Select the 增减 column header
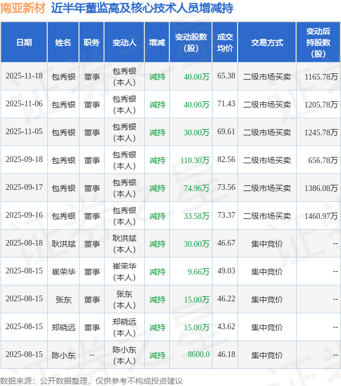The height and width of the screenshot is (386, 341). (157, 43)
